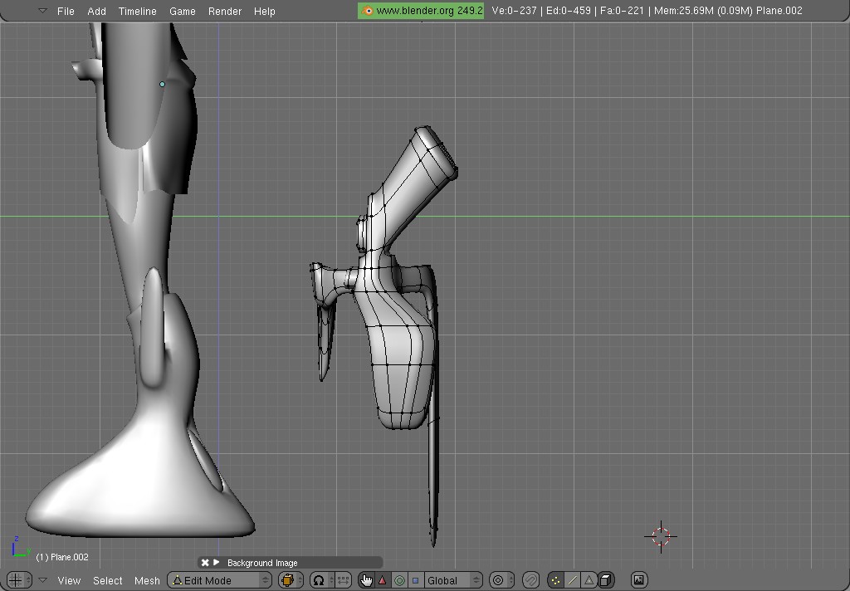Click the Fa:0-221 face count text
Image resolution: width=850 pixels, height=591 pixels.
tap(622, 10)
